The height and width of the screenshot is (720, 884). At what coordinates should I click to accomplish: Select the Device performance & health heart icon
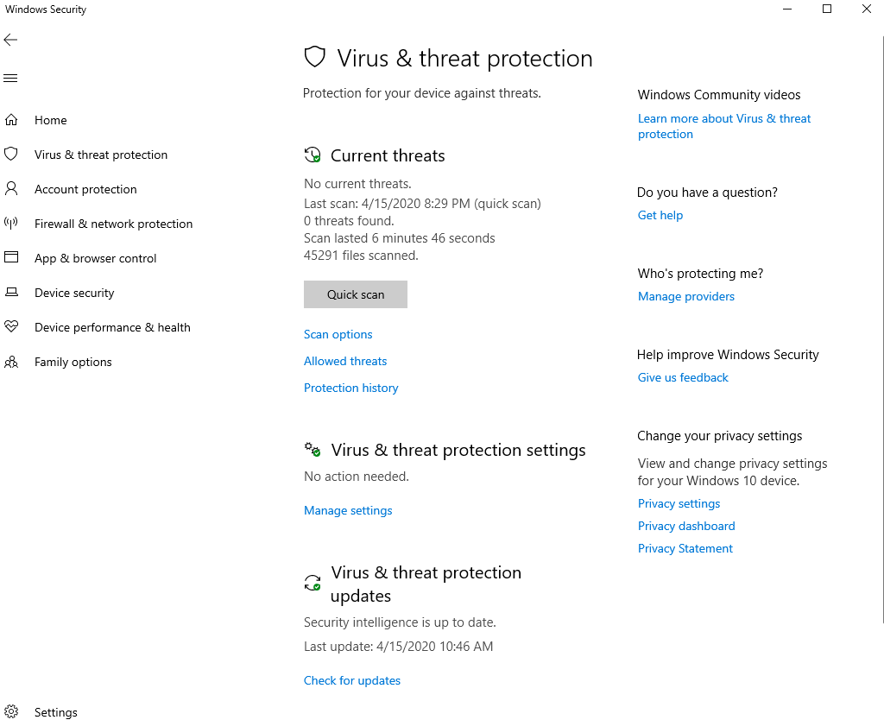tap(11, 327)
